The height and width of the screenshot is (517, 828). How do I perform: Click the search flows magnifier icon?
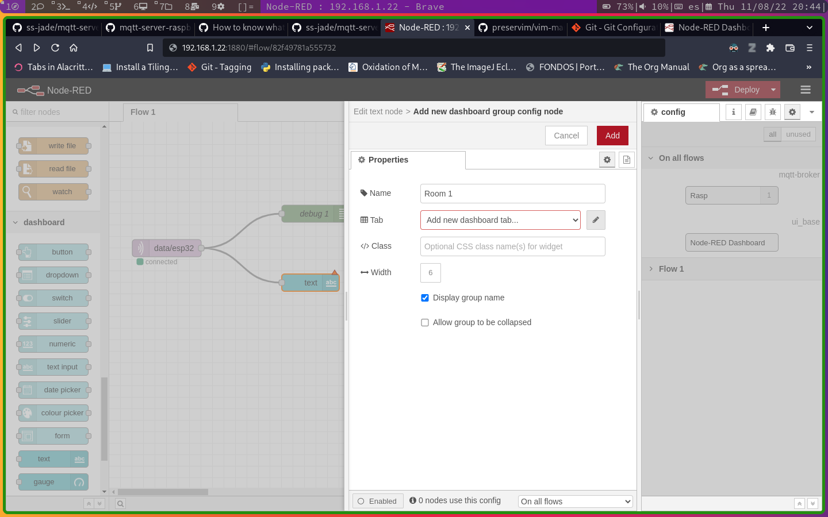point(121,504)
